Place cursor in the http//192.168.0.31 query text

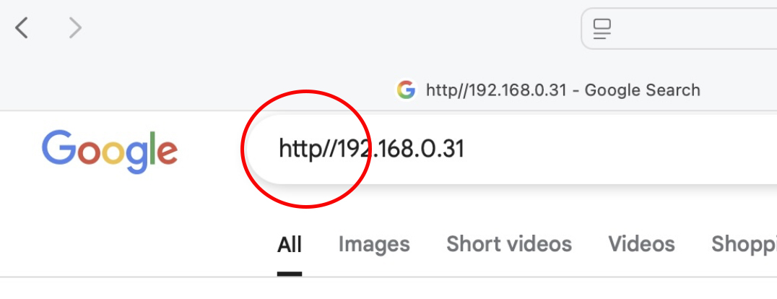(x=372, y=149)
